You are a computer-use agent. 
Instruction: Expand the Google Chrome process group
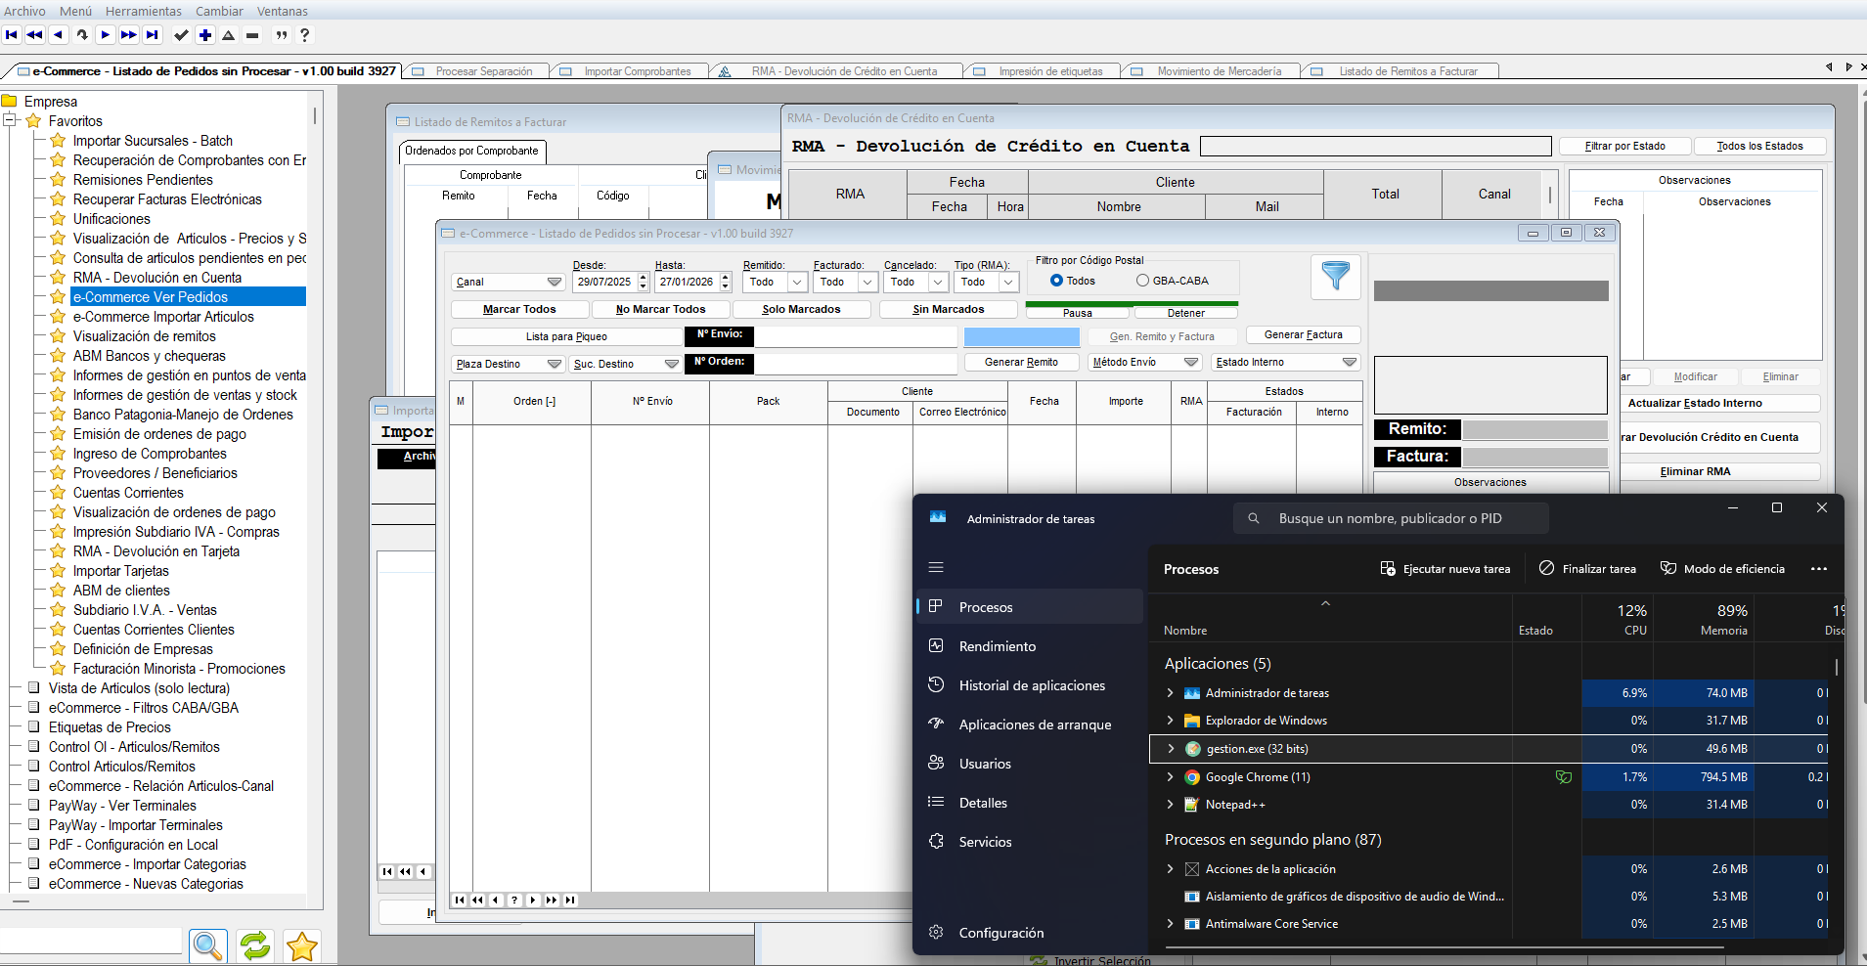coord(1171,777)
